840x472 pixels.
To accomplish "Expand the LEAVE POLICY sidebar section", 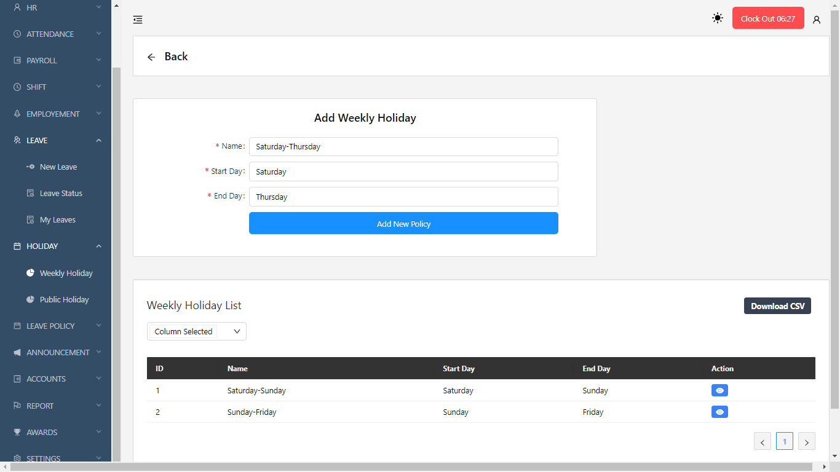I will (98, 326).
